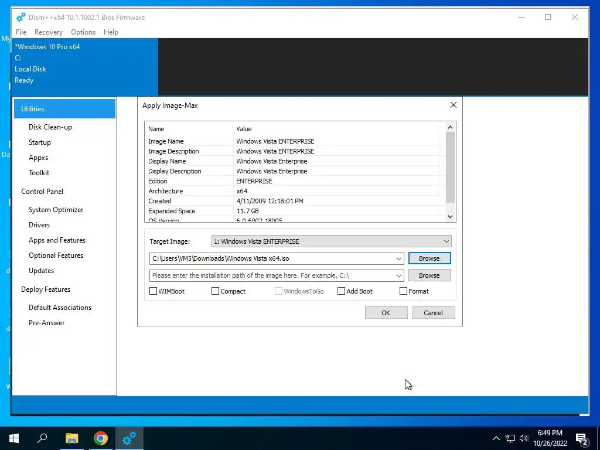Select the Architecture x64 row
The height and width of the screenshot is (450, 600).
click(x=295, y=191)
